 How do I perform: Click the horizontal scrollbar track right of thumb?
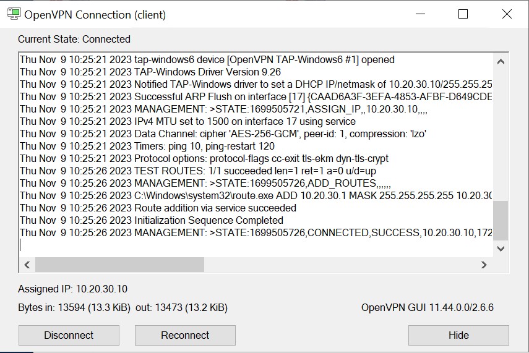click(x=340, y=265)
